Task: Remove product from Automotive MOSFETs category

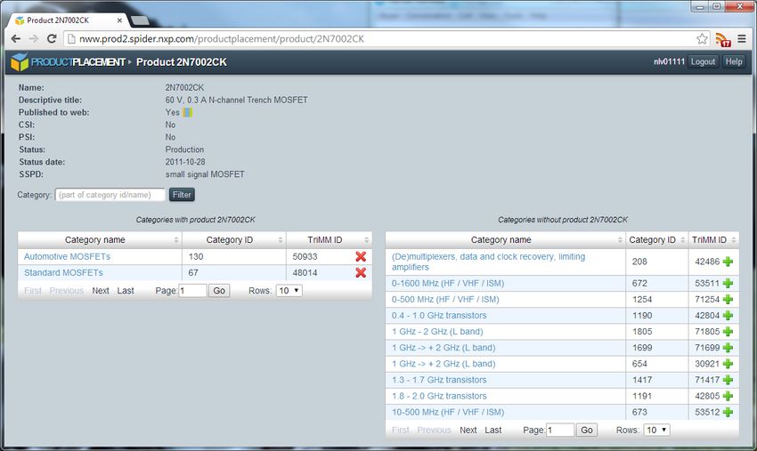Action: (x=361, y=256)
